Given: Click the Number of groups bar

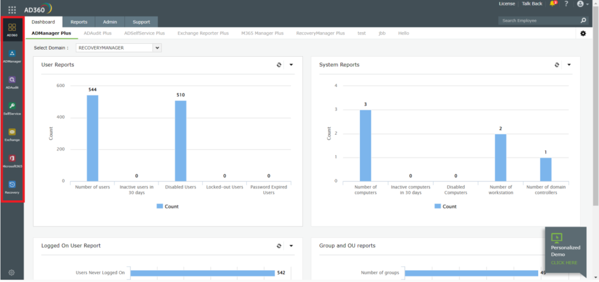Looking at the screenshot, I should tap(471, 273).
